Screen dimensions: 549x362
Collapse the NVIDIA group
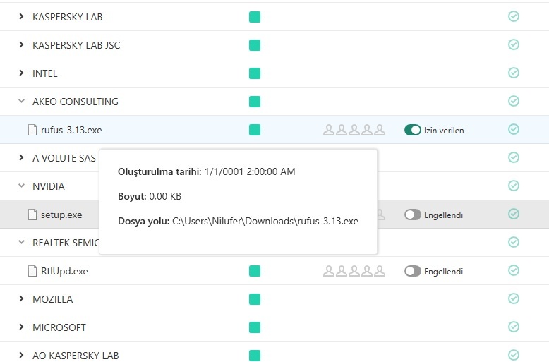pyautogui.click(x=21, y=186)
